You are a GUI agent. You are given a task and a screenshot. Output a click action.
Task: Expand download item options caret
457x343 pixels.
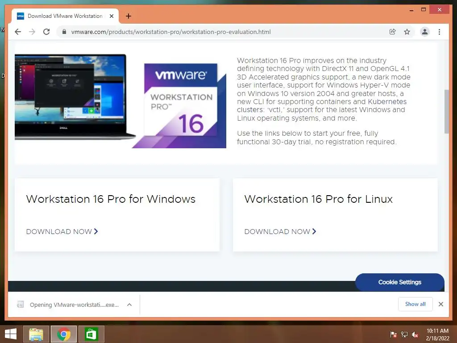click(x=129, y=305)
